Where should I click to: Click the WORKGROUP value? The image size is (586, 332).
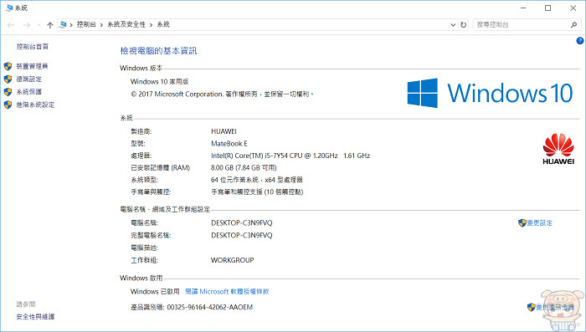click(233, 260)
